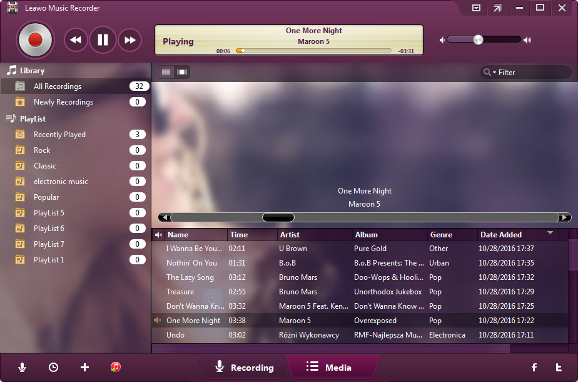
Task: Switch to the Recording tab
Action: tap(244, 367)
